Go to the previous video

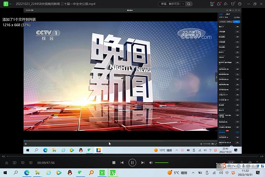click(x=122, y=163)
